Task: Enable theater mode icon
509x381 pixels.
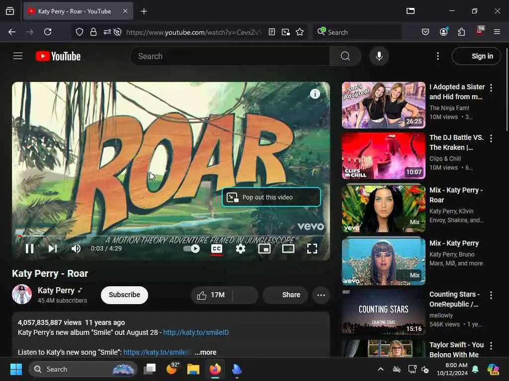Action: [x=288, y=249]
